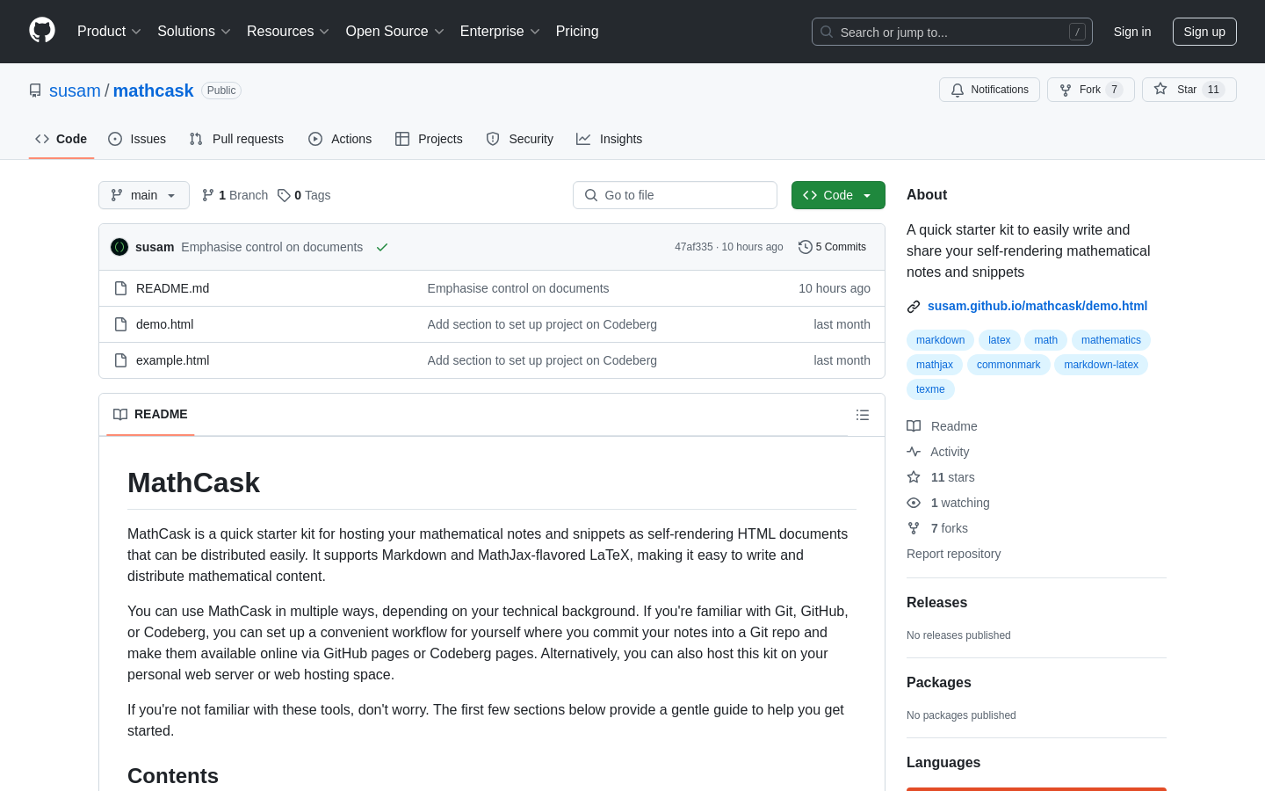1265x791 pixels.
Task: Expand the Resources menu
Action: coord(288,31)
